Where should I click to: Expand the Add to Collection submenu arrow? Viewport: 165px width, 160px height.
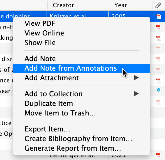(136, 94)
